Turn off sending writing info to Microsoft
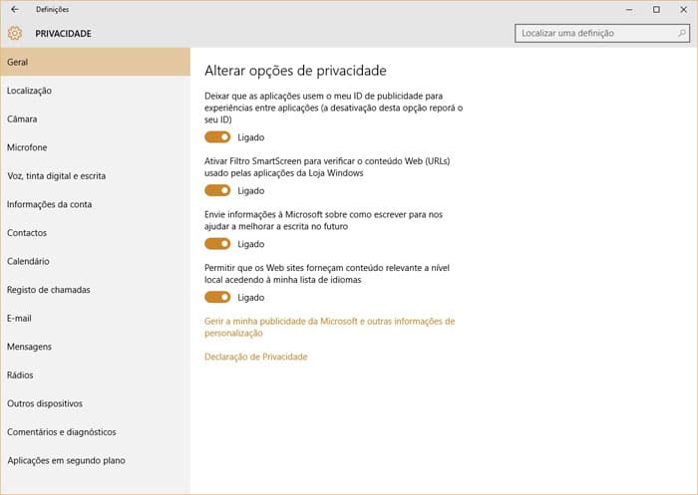This screenshot has width=698, height=495. coord(217,244)
